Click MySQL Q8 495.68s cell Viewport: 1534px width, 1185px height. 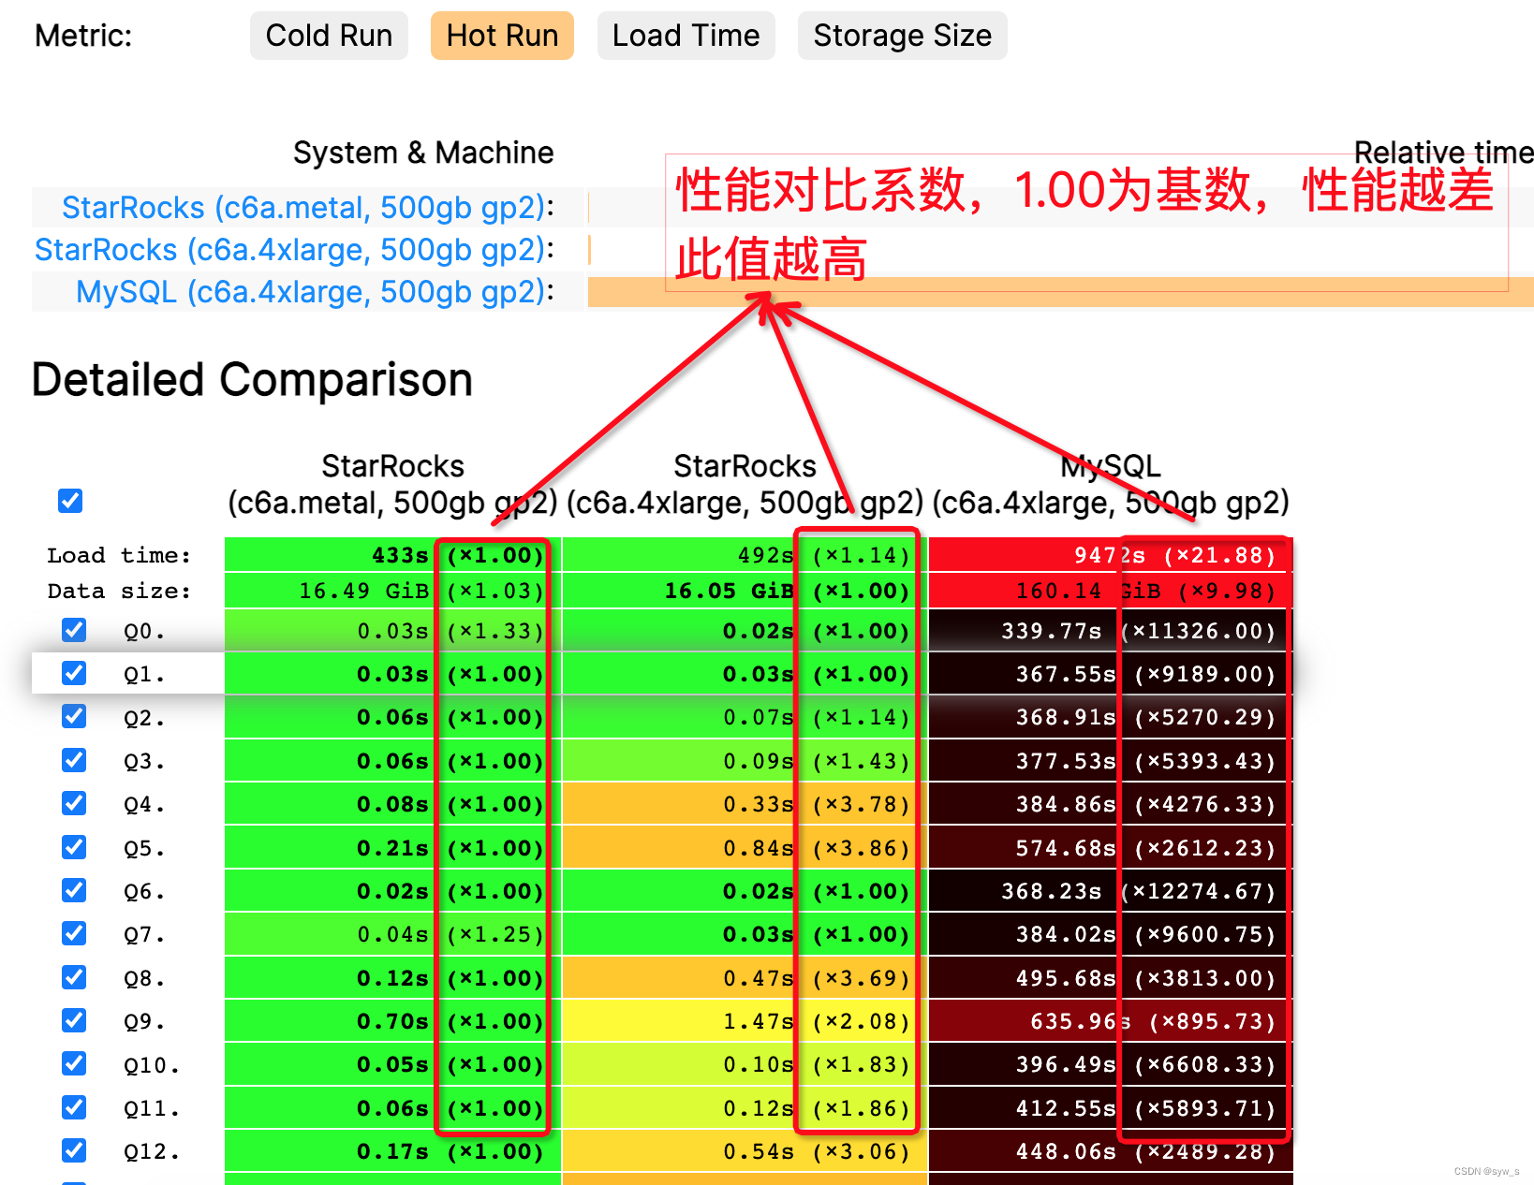coord(1111,978)
